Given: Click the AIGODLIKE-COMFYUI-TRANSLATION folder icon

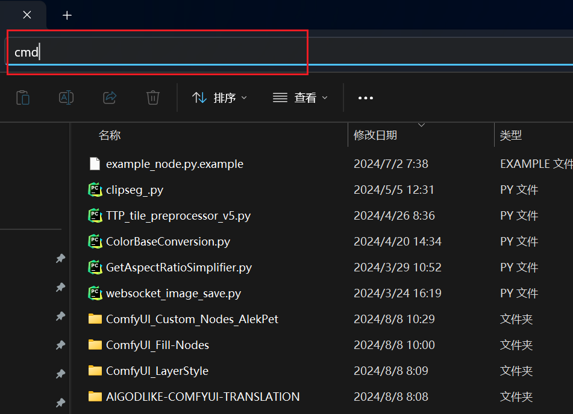Looking at the screenshot, I should [x=95, y=397].
